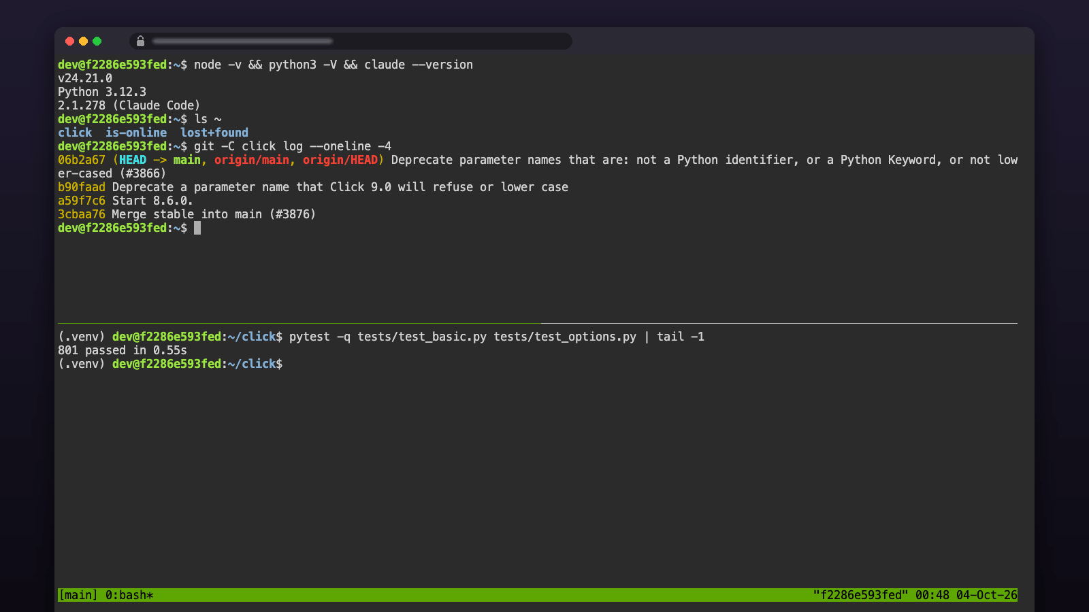Click the lock icon in the title bar

[x=140, y=41]
